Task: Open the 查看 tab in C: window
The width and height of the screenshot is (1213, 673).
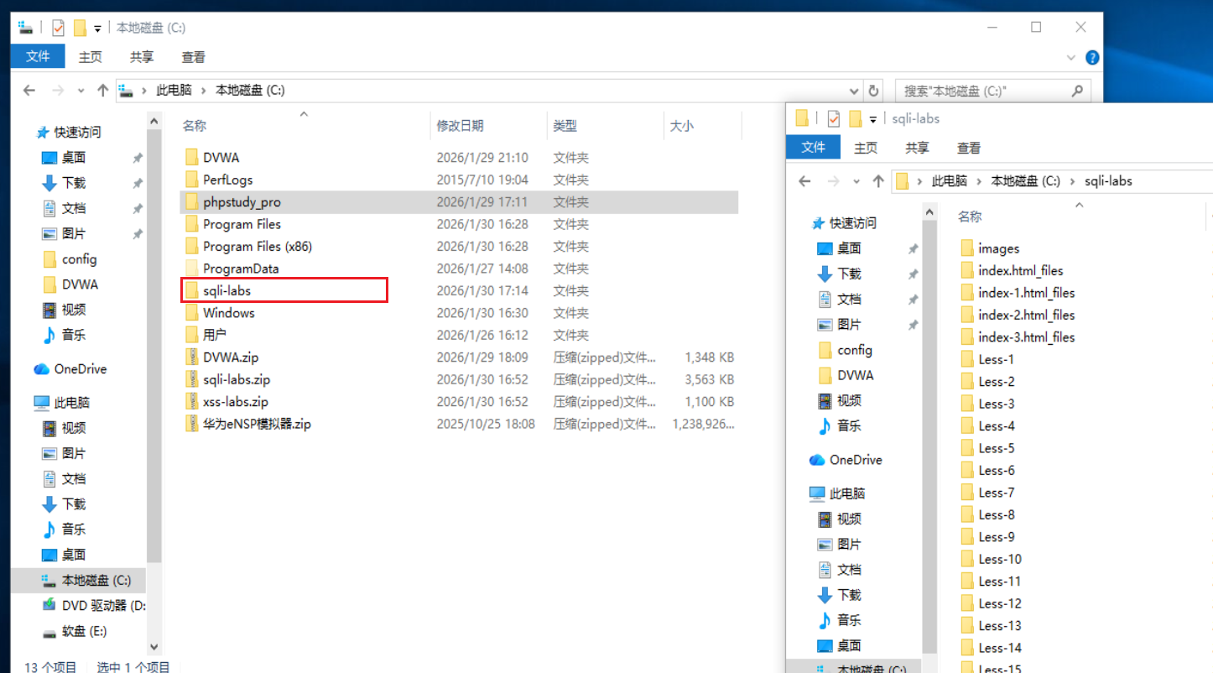Action: pos(193,57)
